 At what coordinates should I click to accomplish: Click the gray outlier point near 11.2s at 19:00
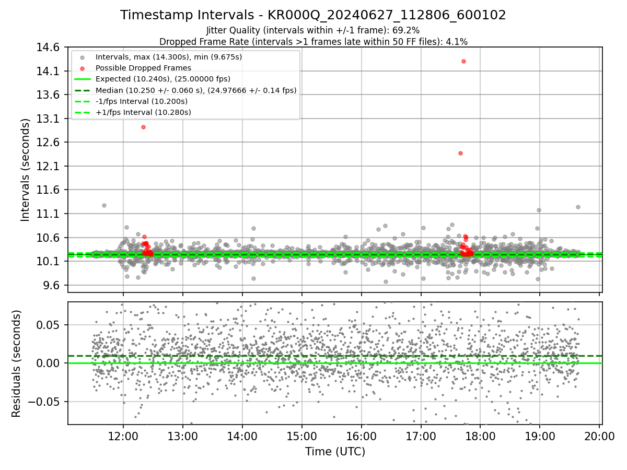point(539,210)
